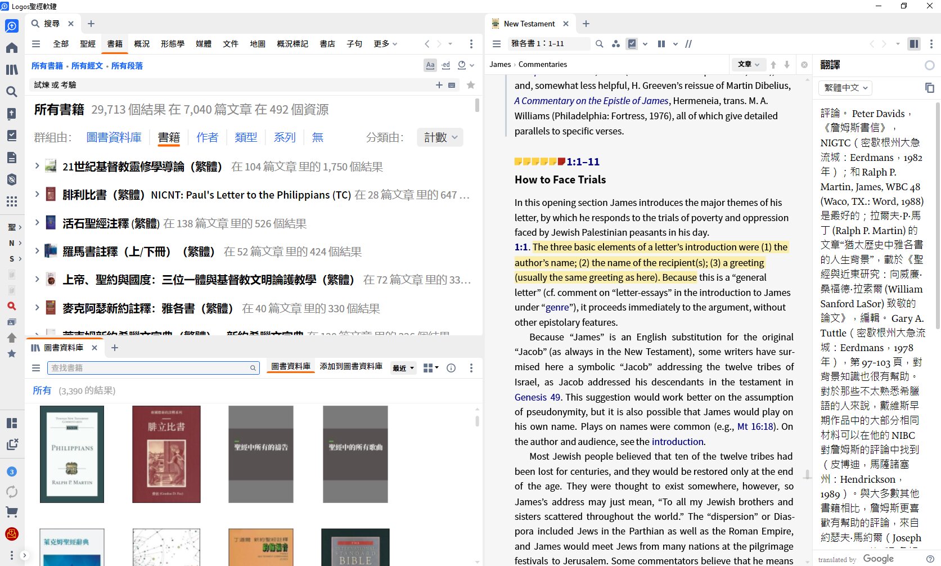
Task: Click the visual filters three-dots icon
Action: click(x=616, y=44)
